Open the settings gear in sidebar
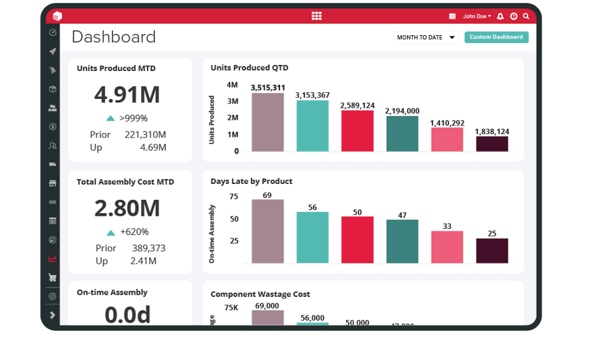Screen dimensions: 604x340 pyautogui.click(x=53, y=296)
